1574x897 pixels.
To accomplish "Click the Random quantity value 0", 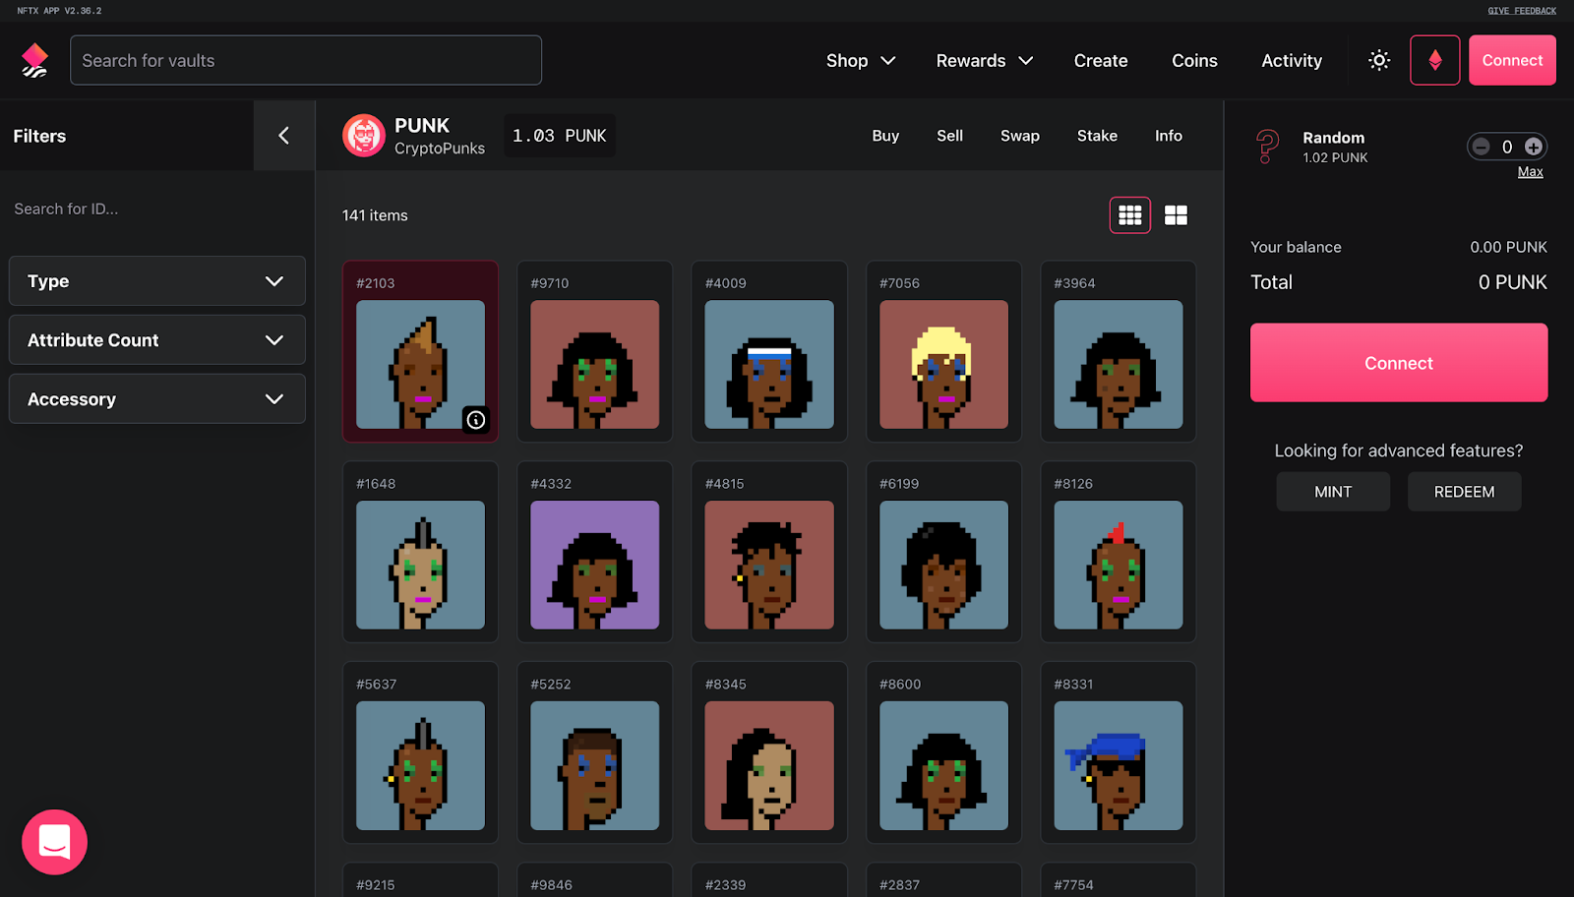I will tap(1507, 147).
